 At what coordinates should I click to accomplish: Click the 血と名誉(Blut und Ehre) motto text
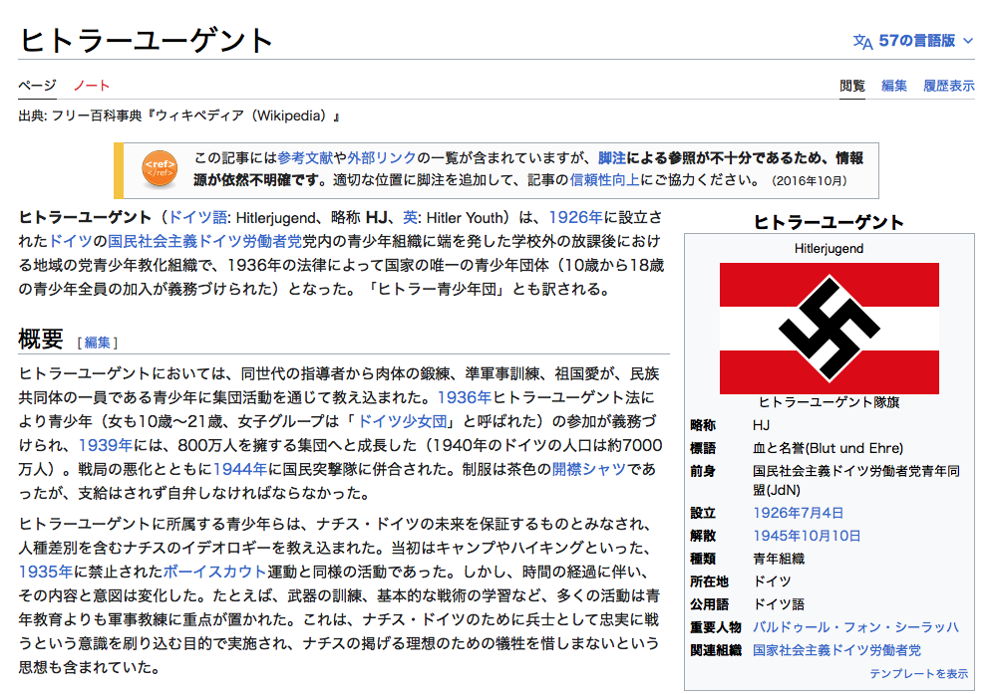tap(829, 448)
